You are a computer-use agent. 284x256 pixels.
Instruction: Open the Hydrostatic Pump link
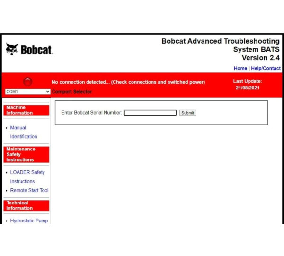click(x=29, y=221)
